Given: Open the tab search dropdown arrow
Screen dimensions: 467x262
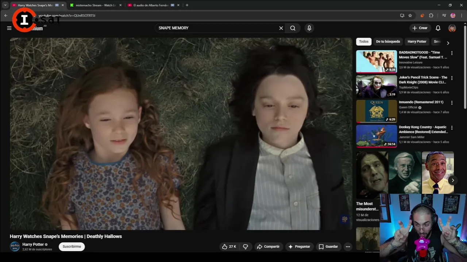Looking at the screenshot, I should pos(5,5).
